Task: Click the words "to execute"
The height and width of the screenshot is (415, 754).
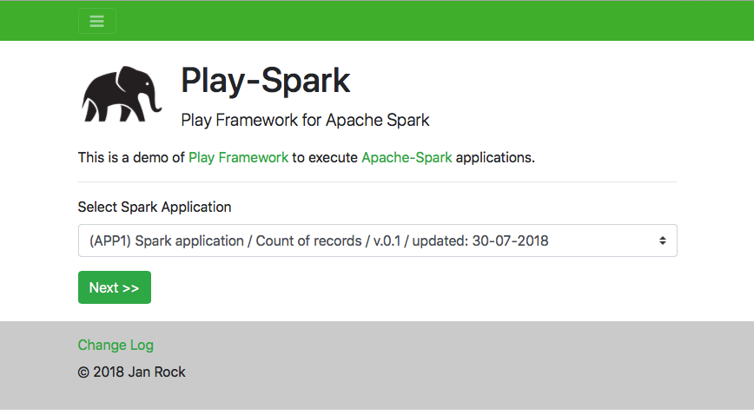Action: tap(325, 157)
